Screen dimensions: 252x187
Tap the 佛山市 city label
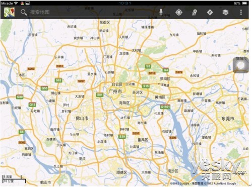(x=82, y=118)
